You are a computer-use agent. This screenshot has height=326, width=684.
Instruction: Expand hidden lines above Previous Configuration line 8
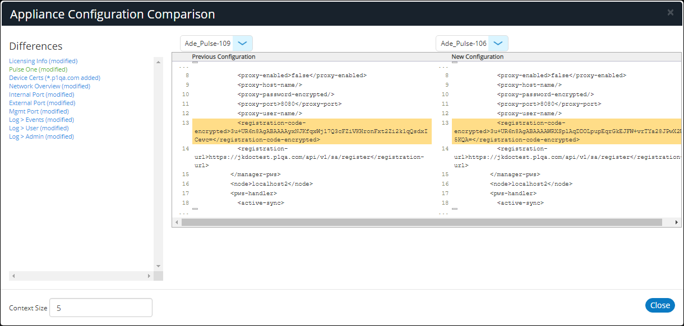pyautogui.click(x=195, y=62)
